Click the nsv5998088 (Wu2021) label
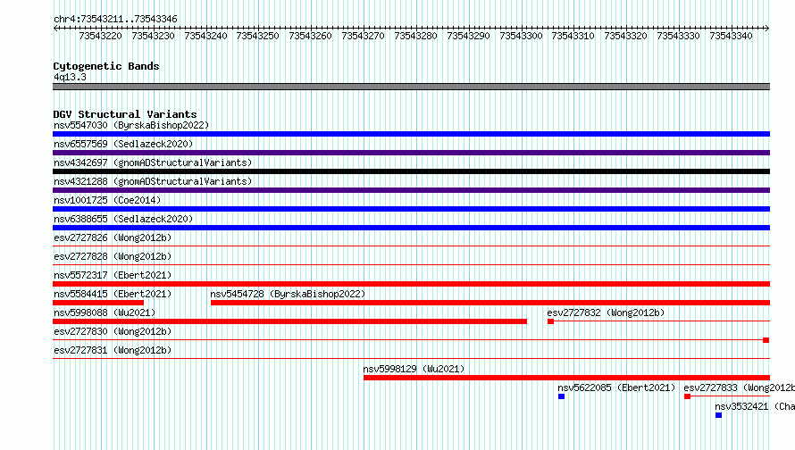The width and height of the screenshot is (795, 450). pos(105,312)
